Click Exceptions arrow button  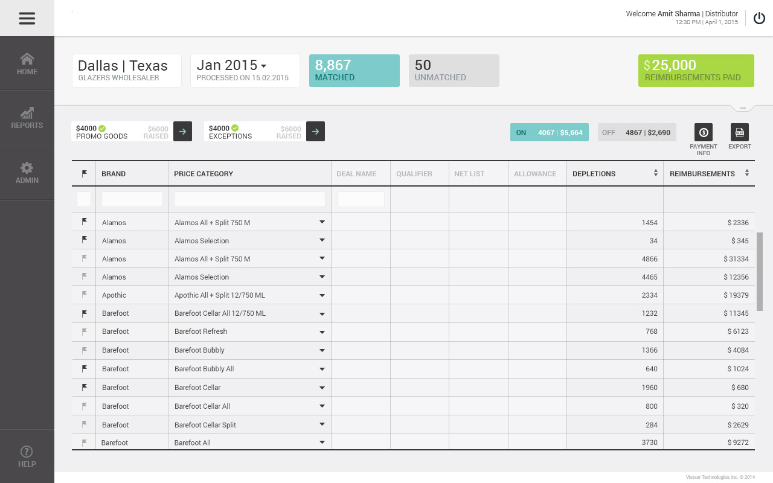coord(315,132)
